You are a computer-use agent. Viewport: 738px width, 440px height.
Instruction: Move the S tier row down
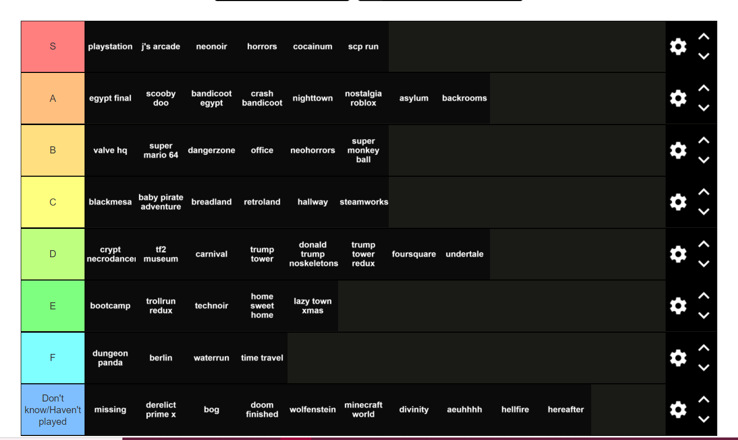click(x=704, y=56)
